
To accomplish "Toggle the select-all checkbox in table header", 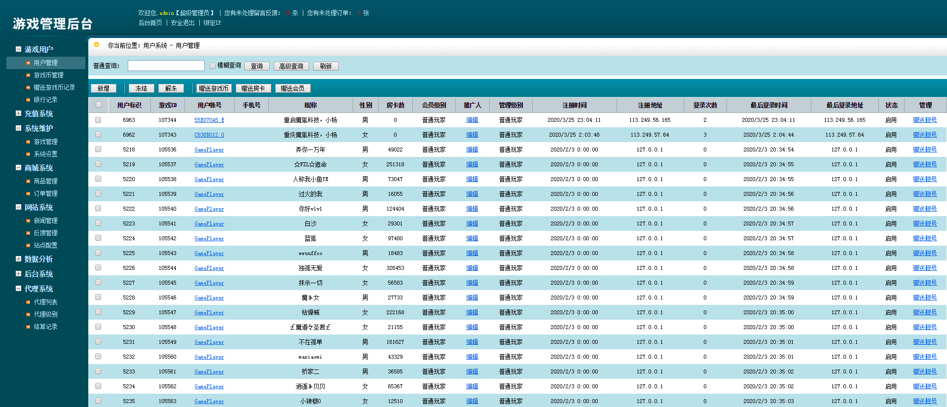I will [99, 105].
